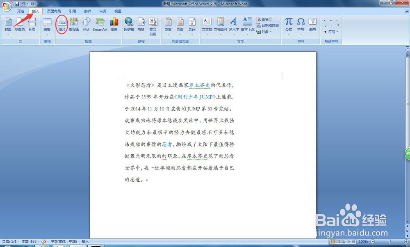This screenshot has height=247, width=410.
Task: Open the shapes (形状) gallery
Action: pos(86,26)
